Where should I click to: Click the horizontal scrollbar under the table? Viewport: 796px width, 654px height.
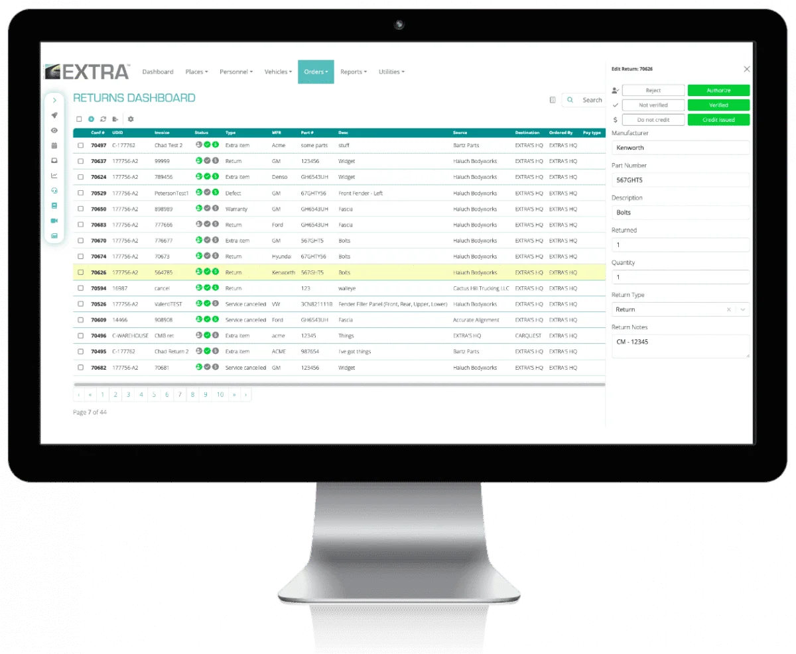pos(339,384)
